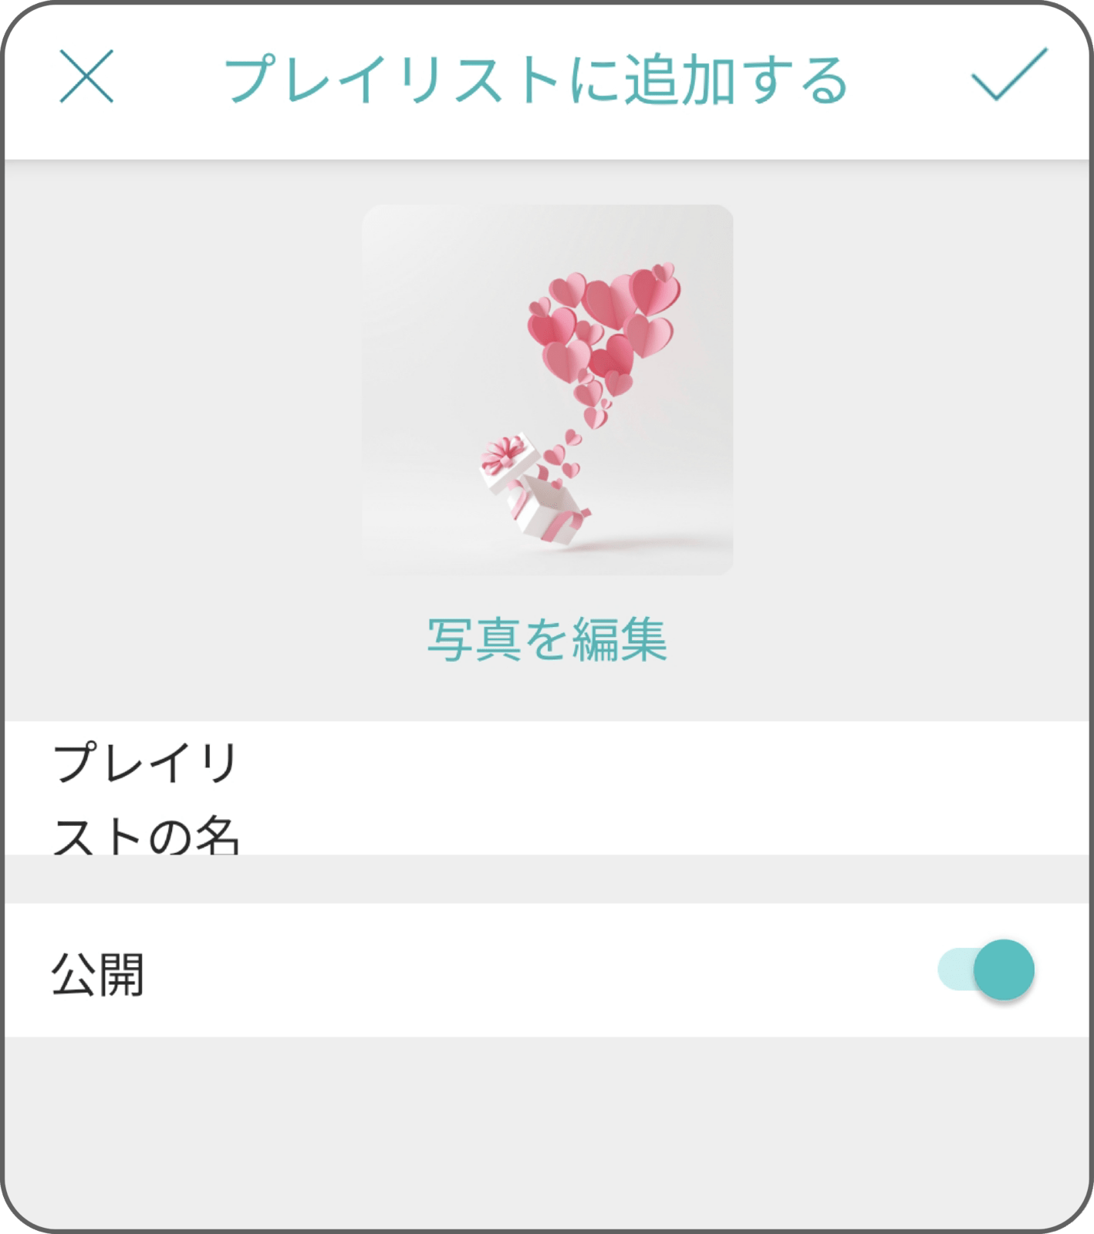
Task: Dismiss the dialog via the cross icon
Action: [86, 76]
